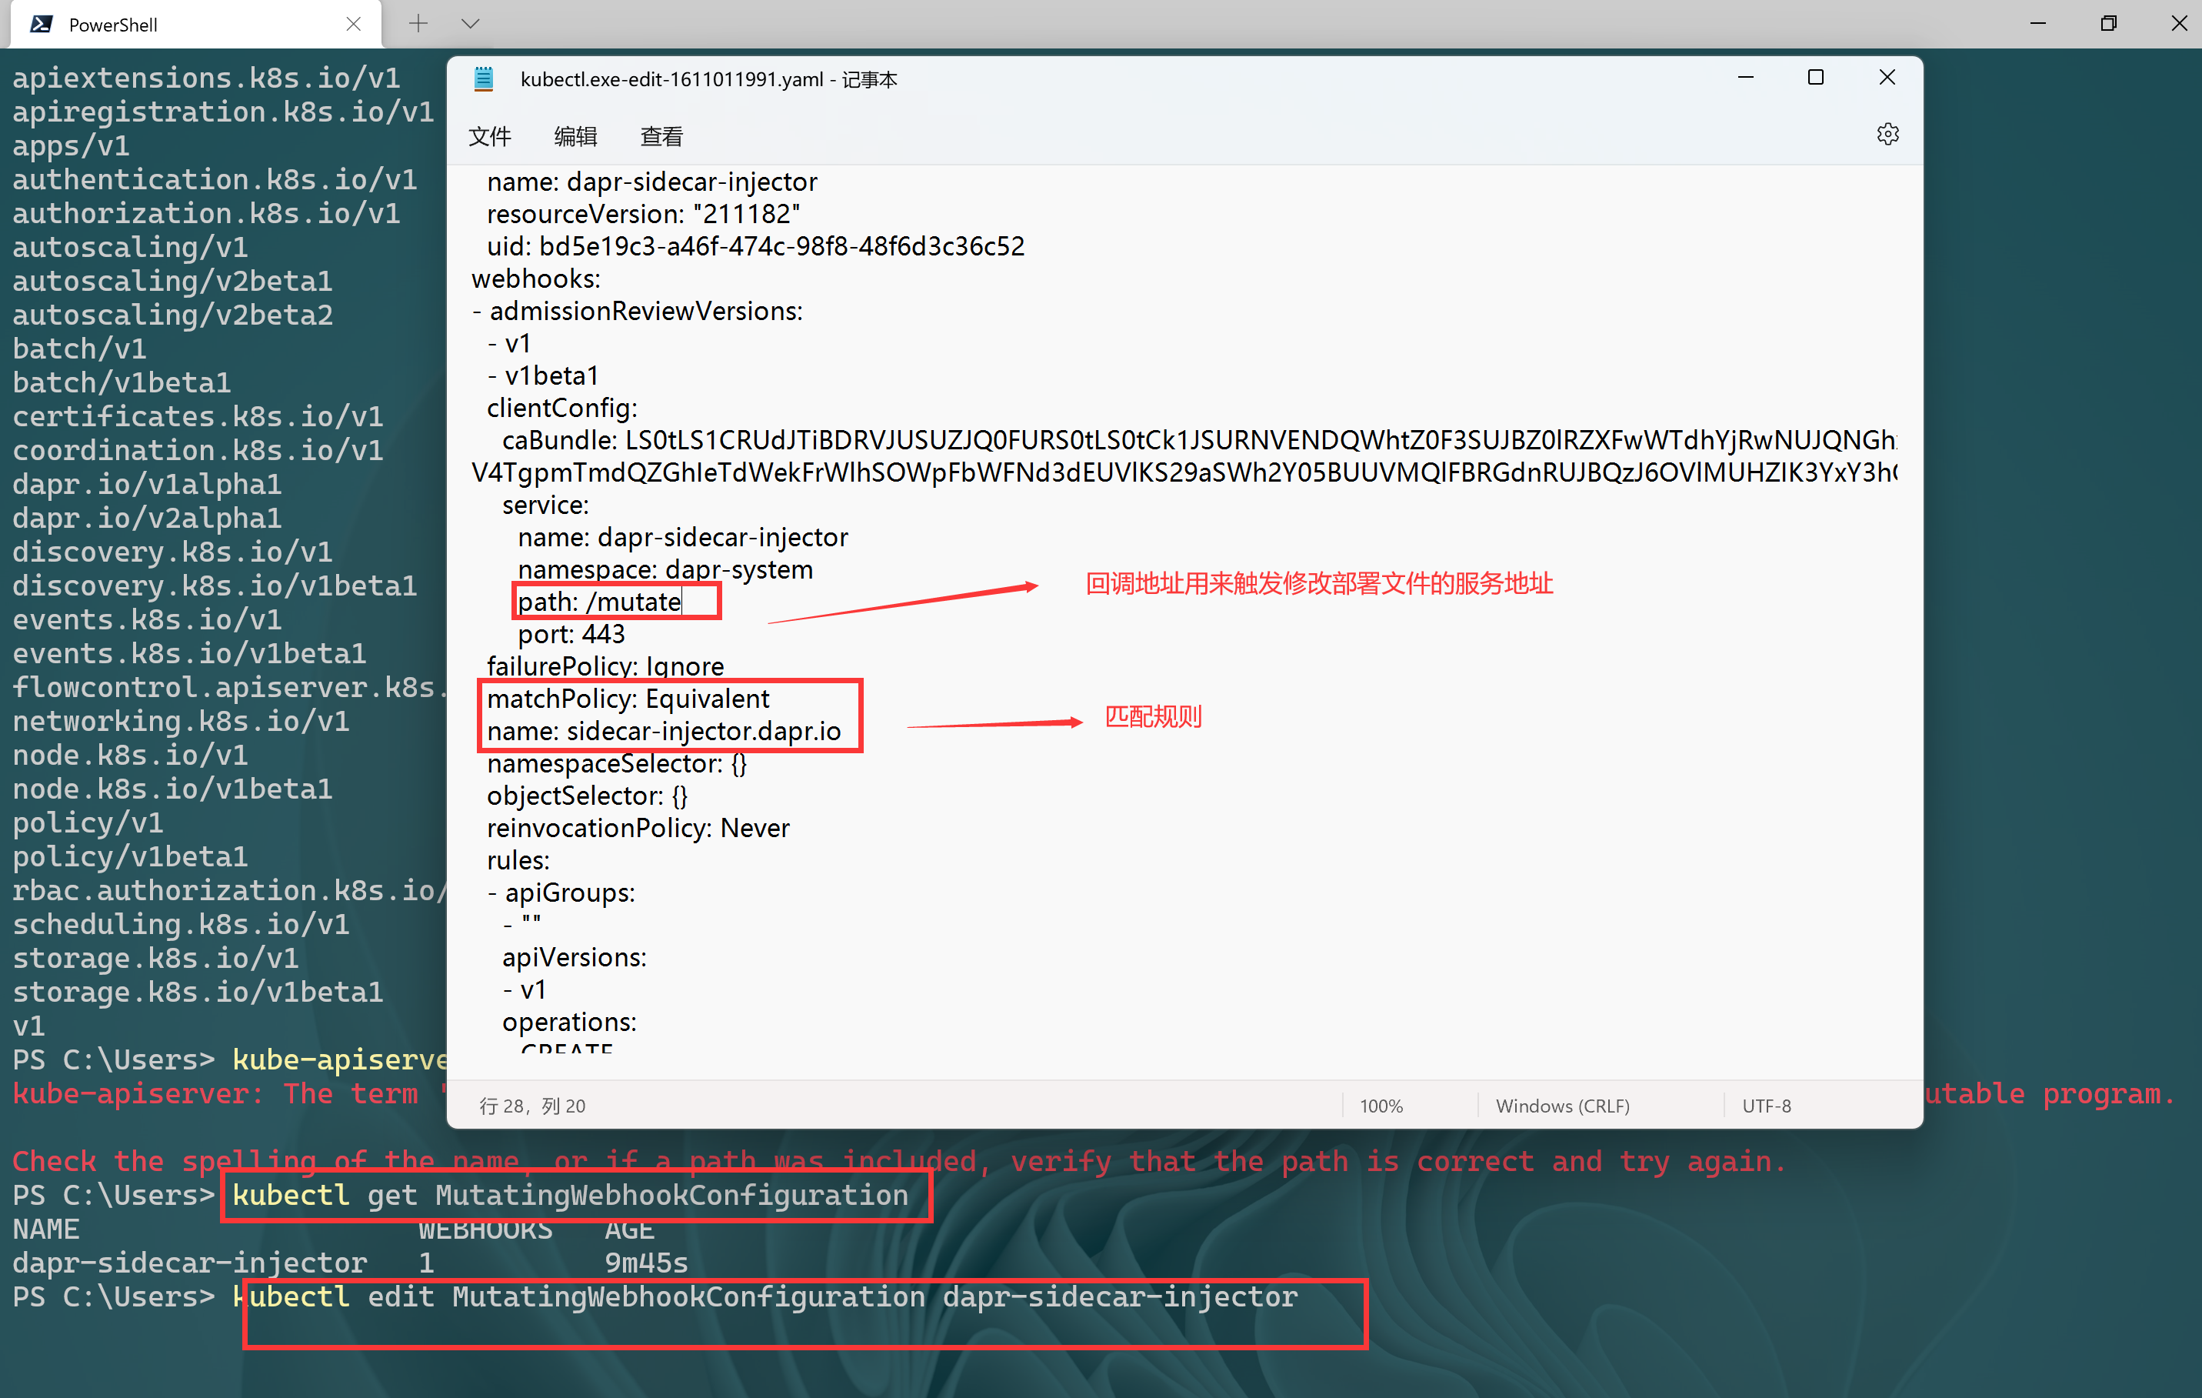The width and height of the screenshot is (2202, 1398).
Task: Click 'name: sidecar-injector.dapr.io' line
Action: [663, 730]
